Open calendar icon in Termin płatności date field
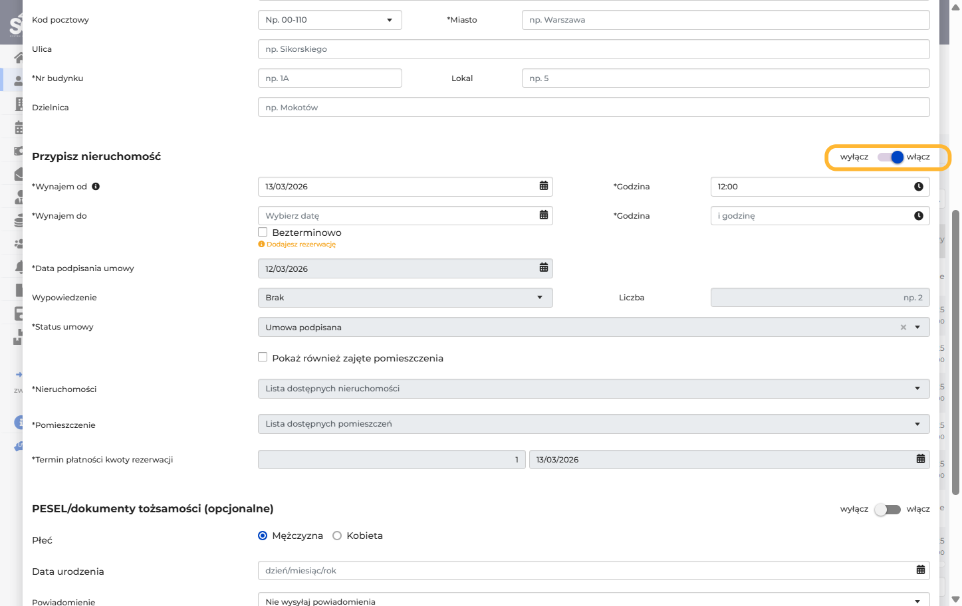This screenshot has height=606, width=962. click(x=921, y=459)
